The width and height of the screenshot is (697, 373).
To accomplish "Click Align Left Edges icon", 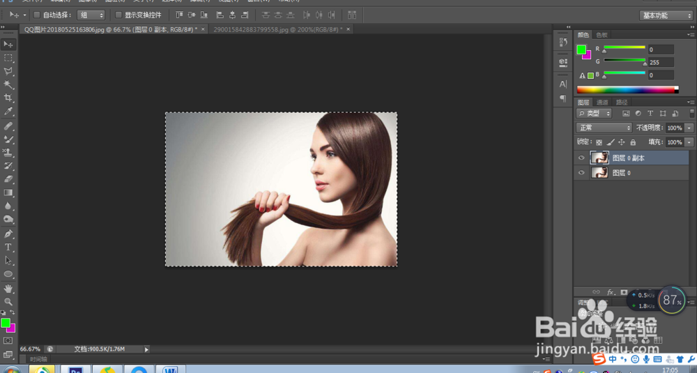I will point(220,15).
